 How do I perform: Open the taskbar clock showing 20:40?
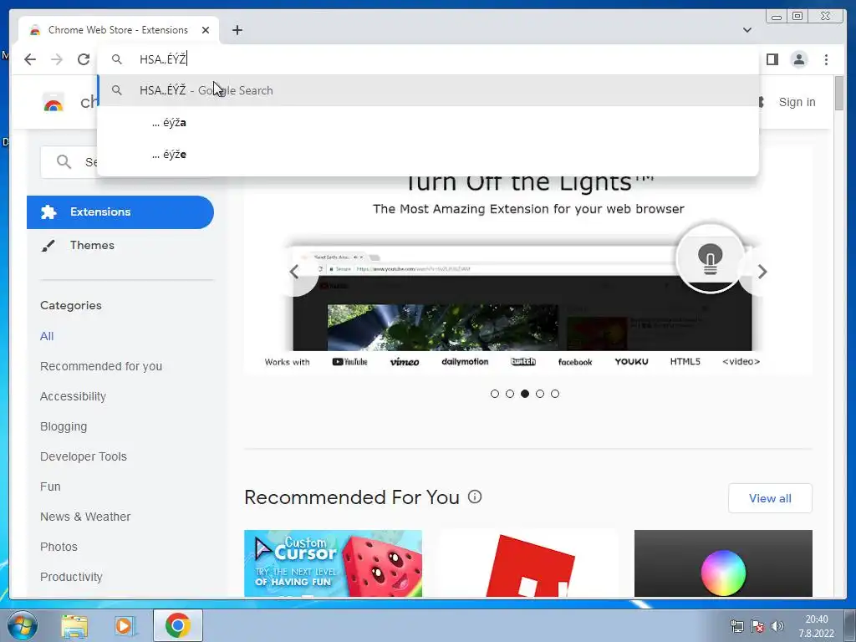pos(816,626)
